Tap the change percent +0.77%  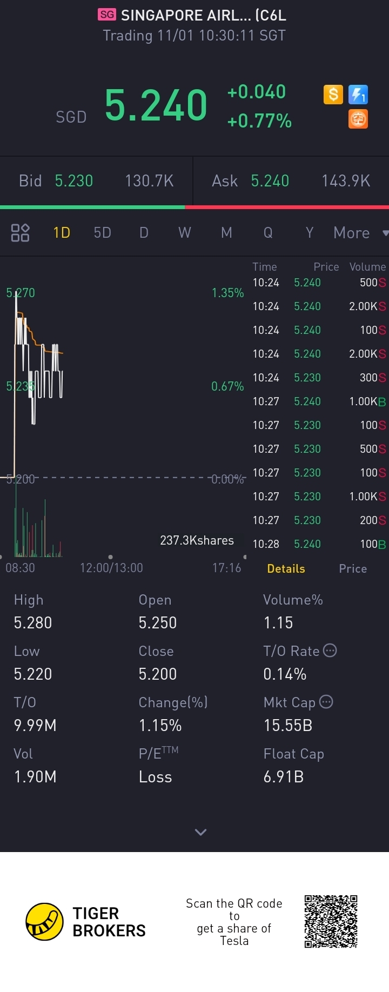click(259, 121)
